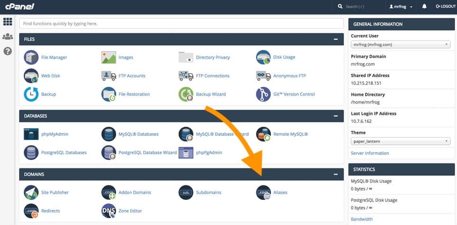
Task: Open the mrfrog user menu
Action: click(x=401, y=7)
